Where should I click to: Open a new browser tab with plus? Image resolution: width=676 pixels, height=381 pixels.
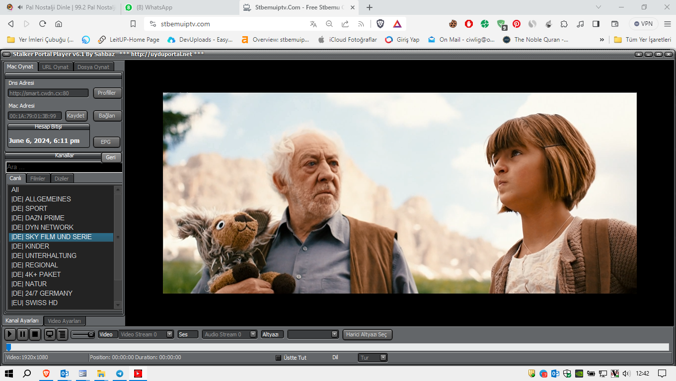(x=370, y=7)
